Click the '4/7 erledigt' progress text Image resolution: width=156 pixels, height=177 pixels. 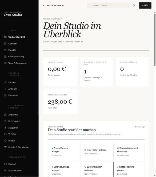click(x=140, y=127)
